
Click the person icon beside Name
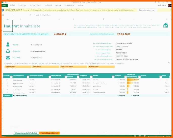(x=8, y=45)
